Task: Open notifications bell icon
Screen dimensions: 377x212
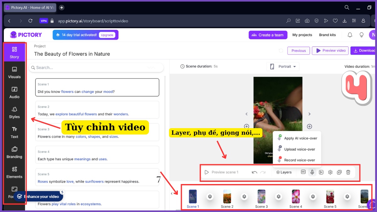Action: 350,35
